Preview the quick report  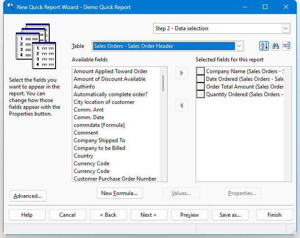point(190,215)
